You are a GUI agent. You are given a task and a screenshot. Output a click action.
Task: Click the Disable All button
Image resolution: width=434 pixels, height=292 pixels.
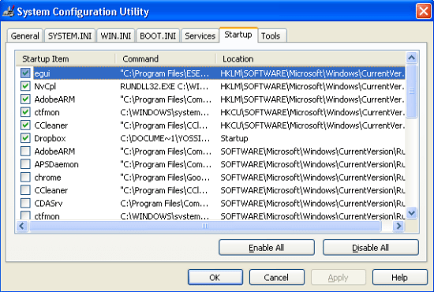(371, 248)
